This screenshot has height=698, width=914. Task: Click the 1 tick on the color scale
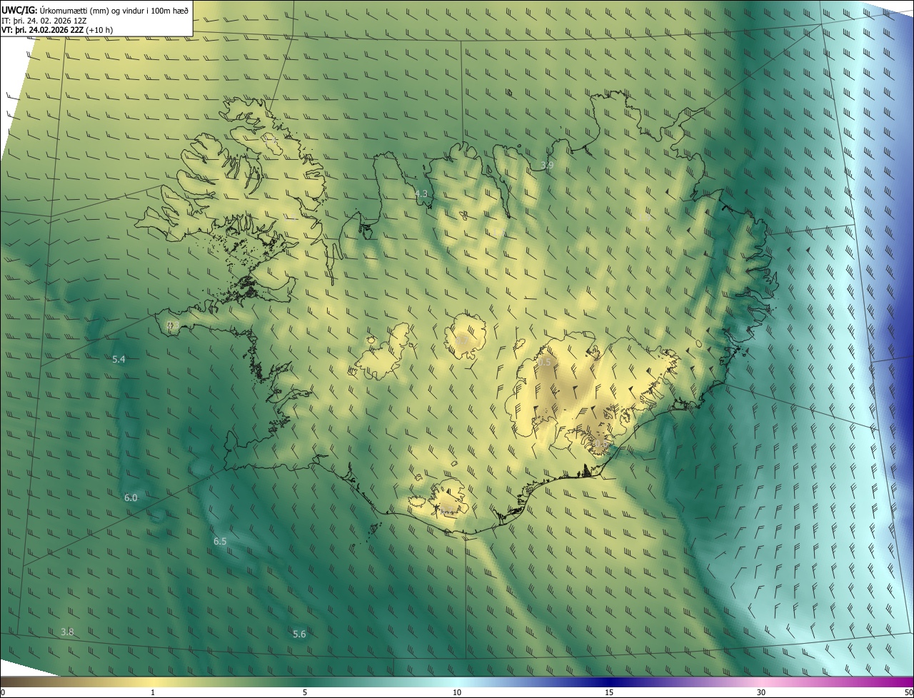[x=153, y=692]
